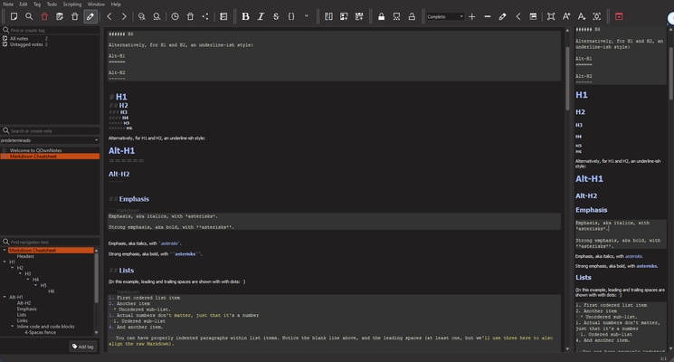
Task: Open the Todo menu
Action: click(52, 5)
